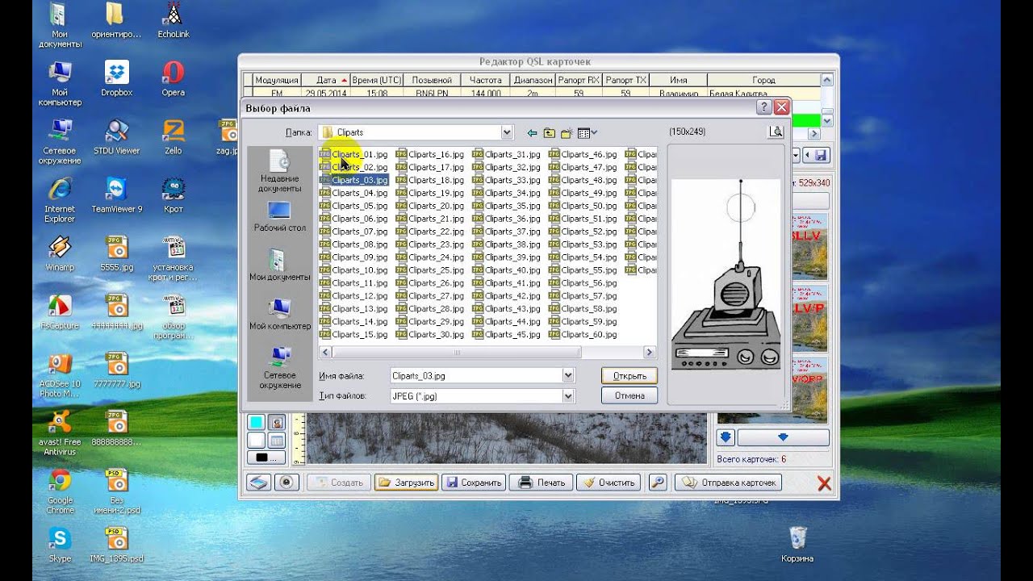This screenshot has height=581, width=1033.
Task: Click the small blue down-arrow button under thumbnails
Action: pos(726,437)
